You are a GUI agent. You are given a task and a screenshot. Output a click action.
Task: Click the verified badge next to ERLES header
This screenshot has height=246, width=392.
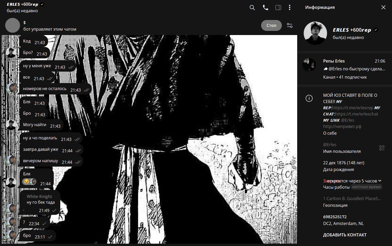click(x=42, y=4)
